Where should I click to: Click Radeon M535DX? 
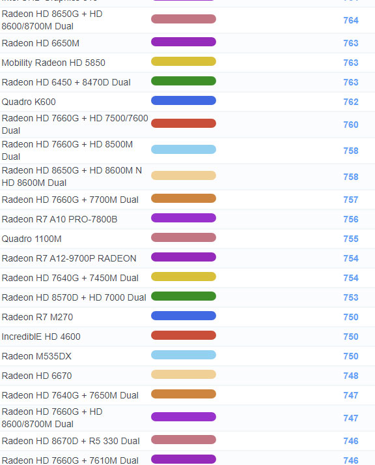36,356
